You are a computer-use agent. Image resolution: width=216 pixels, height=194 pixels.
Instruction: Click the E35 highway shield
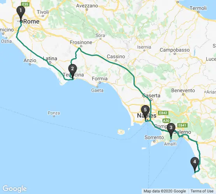tap(25, 4)
